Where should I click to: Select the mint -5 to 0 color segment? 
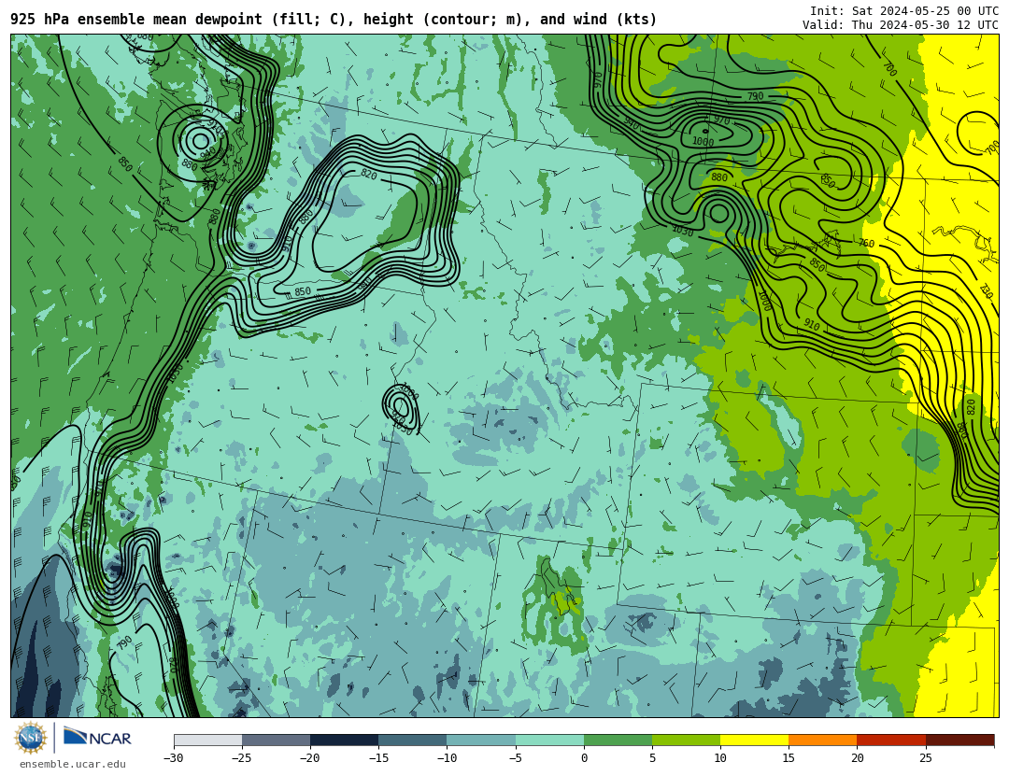549,740
